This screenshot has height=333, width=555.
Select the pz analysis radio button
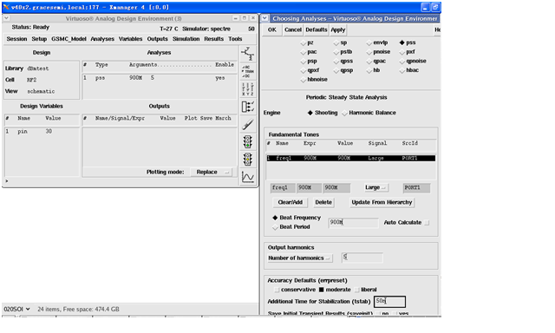click(304, 42)
